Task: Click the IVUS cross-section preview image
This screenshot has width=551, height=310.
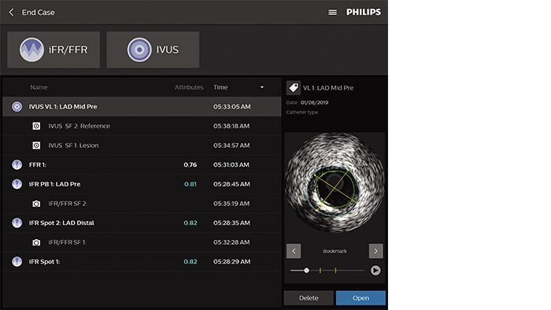Action: point(335,183)
